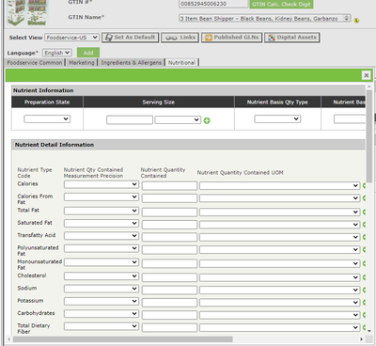The image size is (376, 346).
Task: Open Carbohydrates precision dropdown
Action: pos(102,314)
